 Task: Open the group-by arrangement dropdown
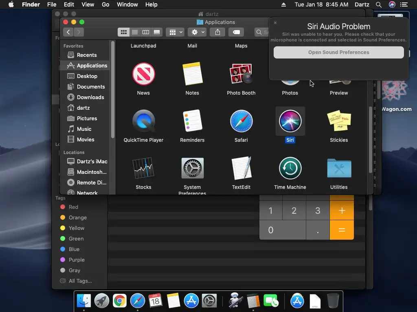pyautogui.click(x=175, y=32)
